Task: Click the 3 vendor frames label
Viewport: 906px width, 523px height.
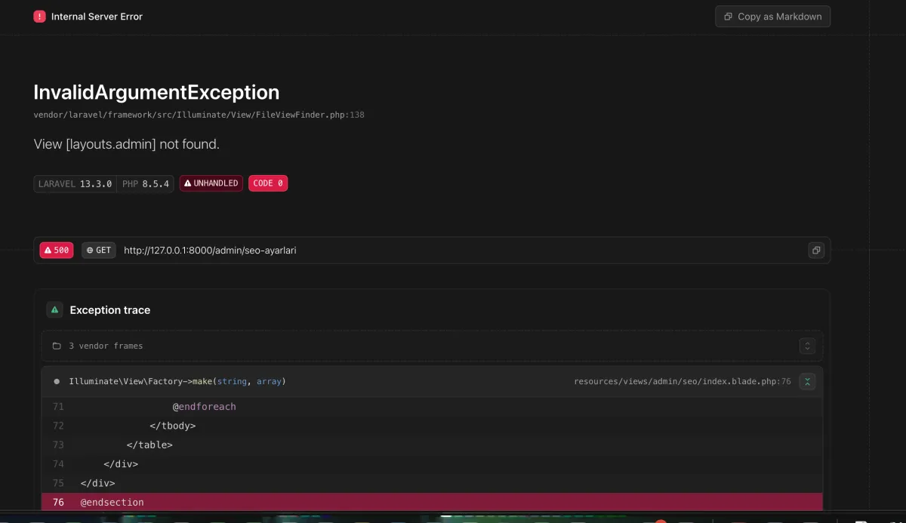Action: click(x=106, y=346)
